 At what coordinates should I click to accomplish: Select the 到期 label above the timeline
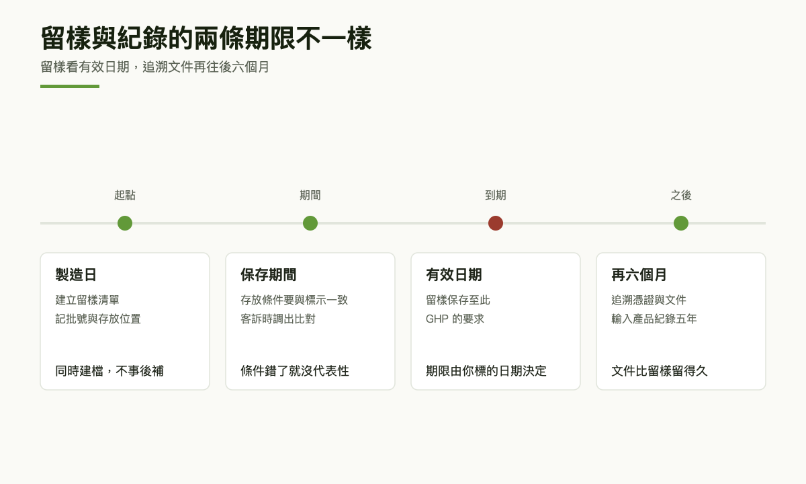[x=496, y=195]
